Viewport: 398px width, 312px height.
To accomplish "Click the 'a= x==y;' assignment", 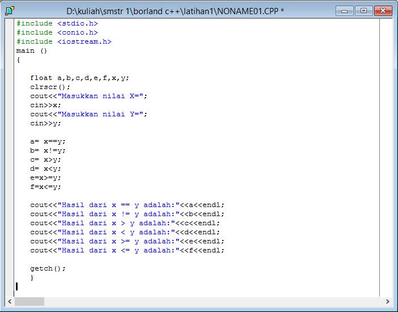I will click(x=48, y=141).
